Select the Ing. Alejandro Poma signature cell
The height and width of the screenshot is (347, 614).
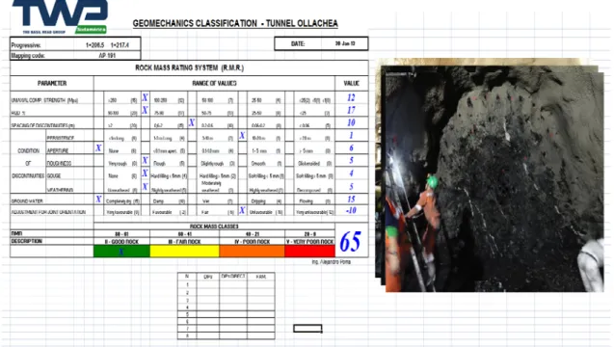[332, 261]
